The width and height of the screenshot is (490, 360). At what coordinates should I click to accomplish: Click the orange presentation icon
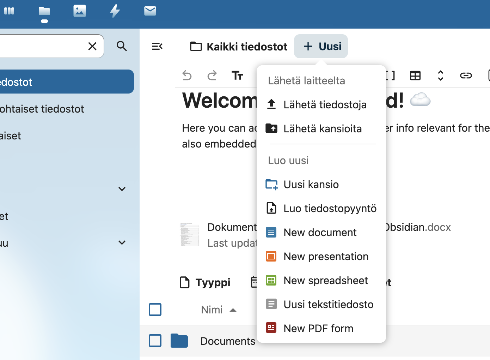pyautogui.click(x=271, y=256)
